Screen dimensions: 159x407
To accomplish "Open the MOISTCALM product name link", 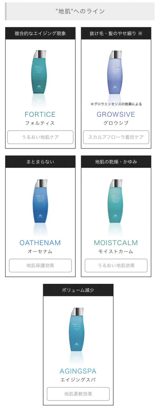I will pos(116,243).
